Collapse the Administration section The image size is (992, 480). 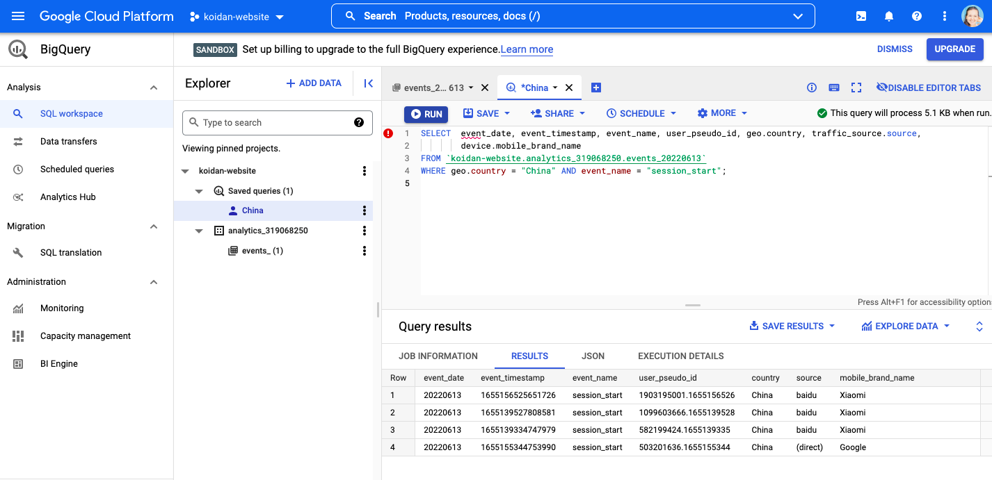click(154, 282)
